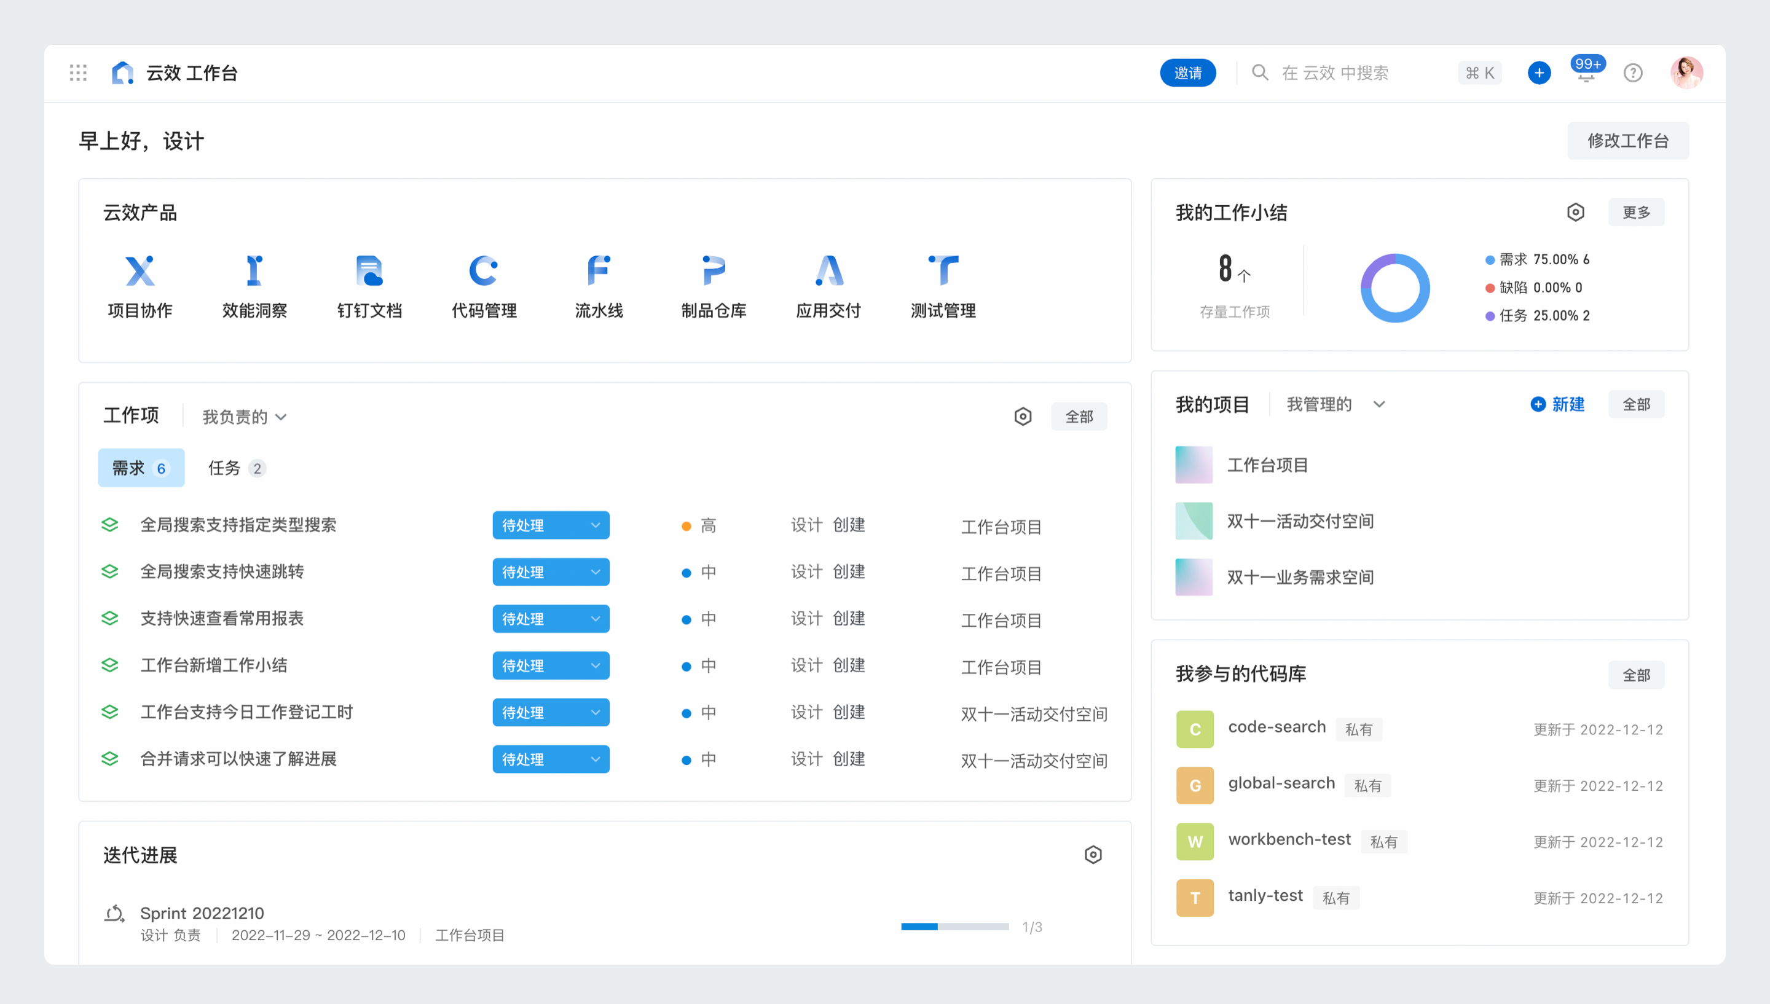Expand the 我负责的 filter dropdown

[x=244, y=417]
